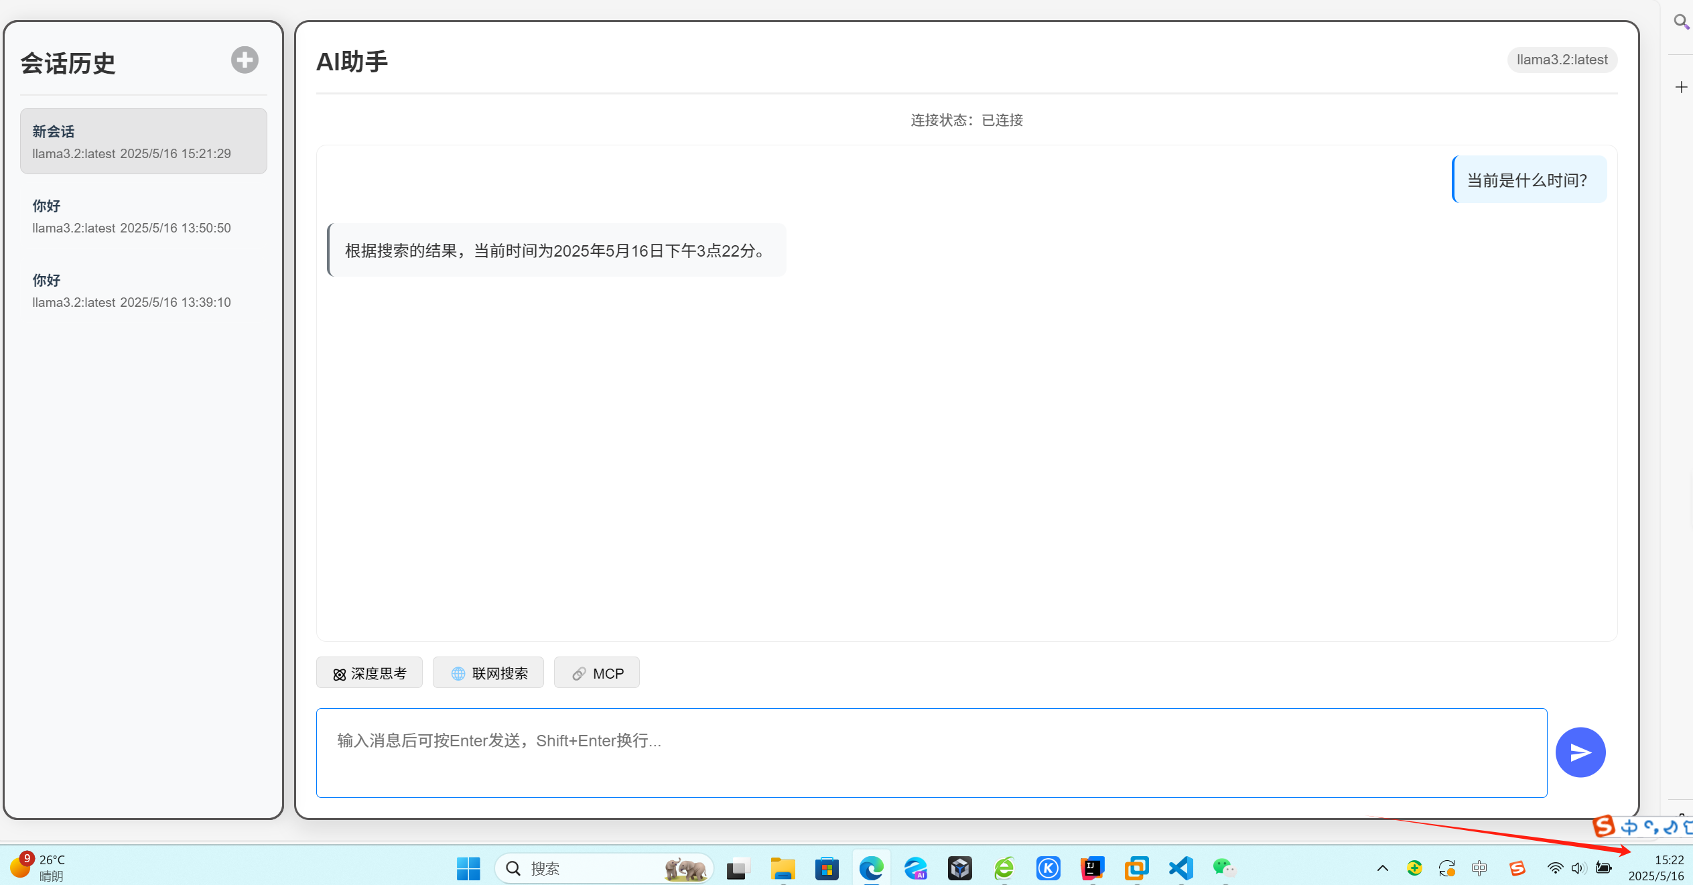Image resolution: width=1693 pixels, height=885 pixels.
Task: Open the Windows Start menu
Action: 468,869
